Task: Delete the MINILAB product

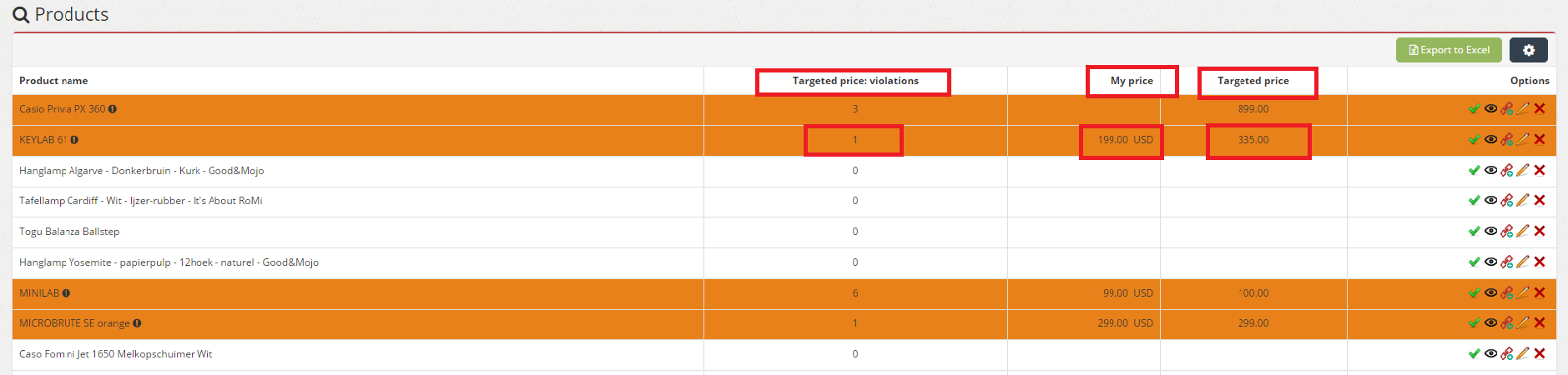Action: click(x=1540, y=292)
